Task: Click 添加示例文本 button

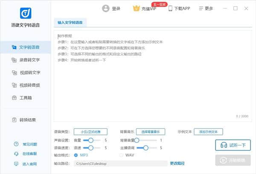Action: 208,132
